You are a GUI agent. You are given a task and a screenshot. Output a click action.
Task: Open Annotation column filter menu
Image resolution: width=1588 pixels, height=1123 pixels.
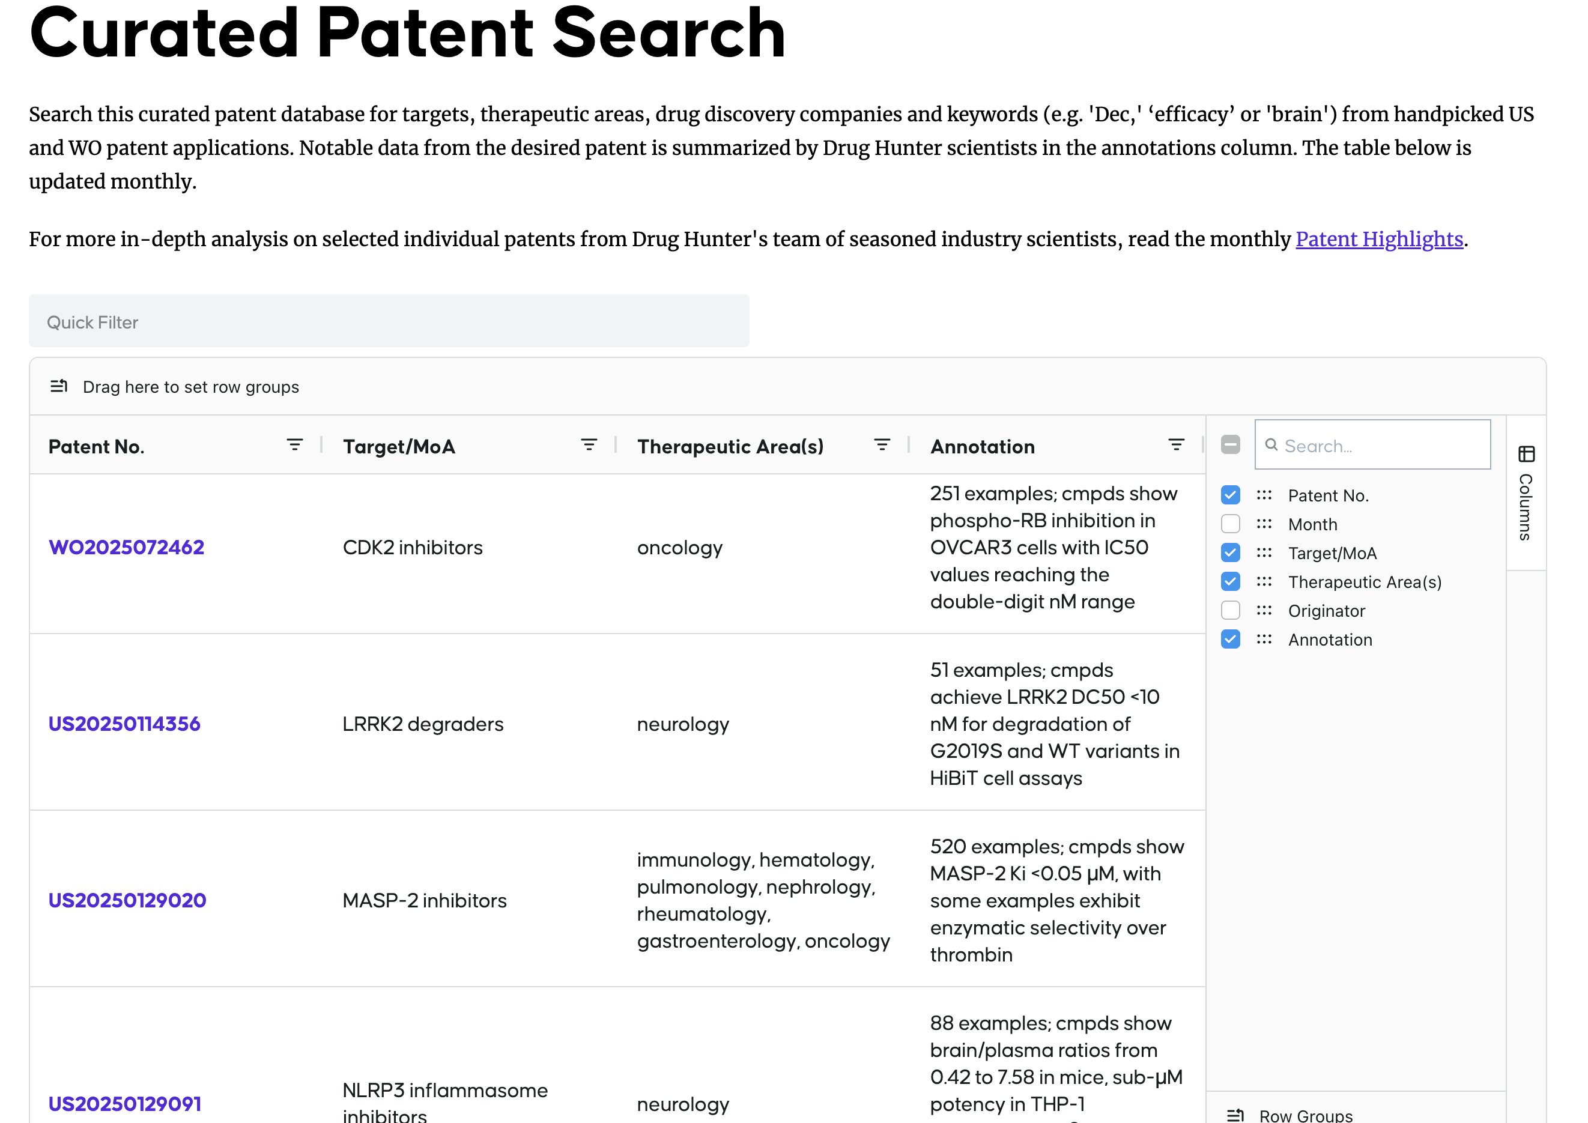[x=1176, y=446]
